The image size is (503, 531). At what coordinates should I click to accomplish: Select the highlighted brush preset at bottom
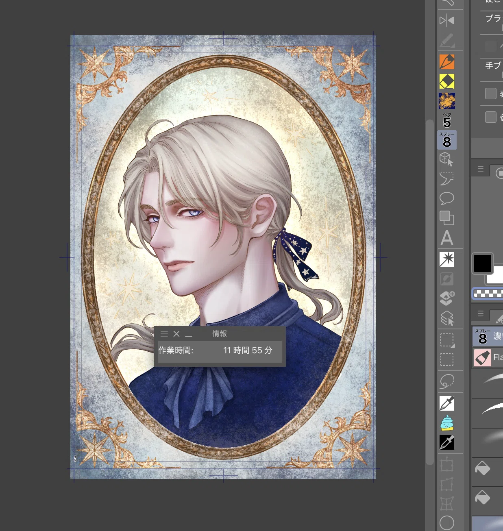tap(488, 524)
